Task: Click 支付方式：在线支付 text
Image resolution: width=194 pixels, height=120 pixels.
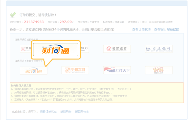Action: click(x=88, y=22)
